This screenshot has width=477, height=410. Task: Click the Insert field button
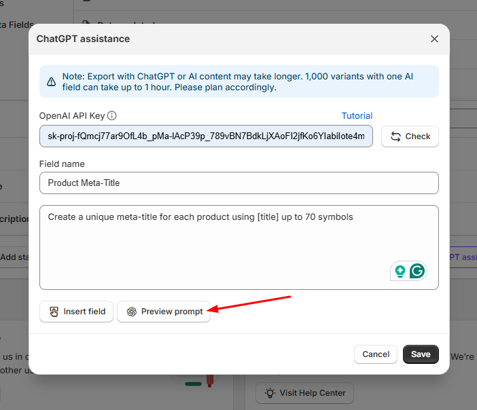(76, 312)
